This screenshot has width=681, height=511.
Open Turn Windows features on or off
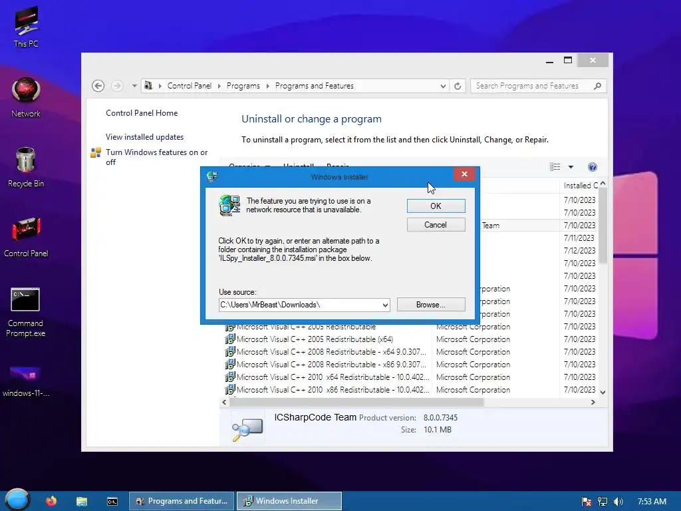pyautogui.click(x=157, y=157)
